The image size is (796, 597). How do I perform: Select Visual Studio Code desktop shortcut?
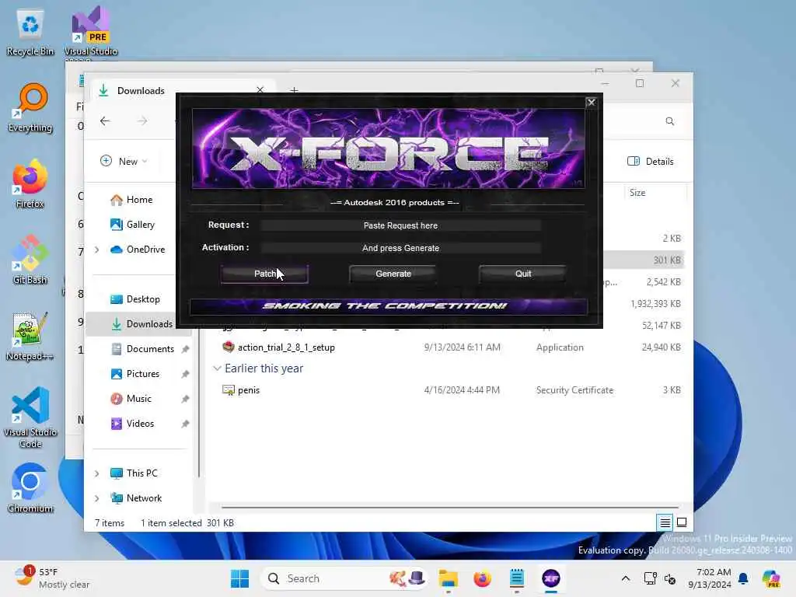(x=30, y=417)
